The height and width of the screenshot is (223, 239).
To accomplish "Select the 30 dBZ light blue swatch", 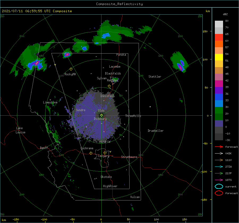I will pos(219,103).
